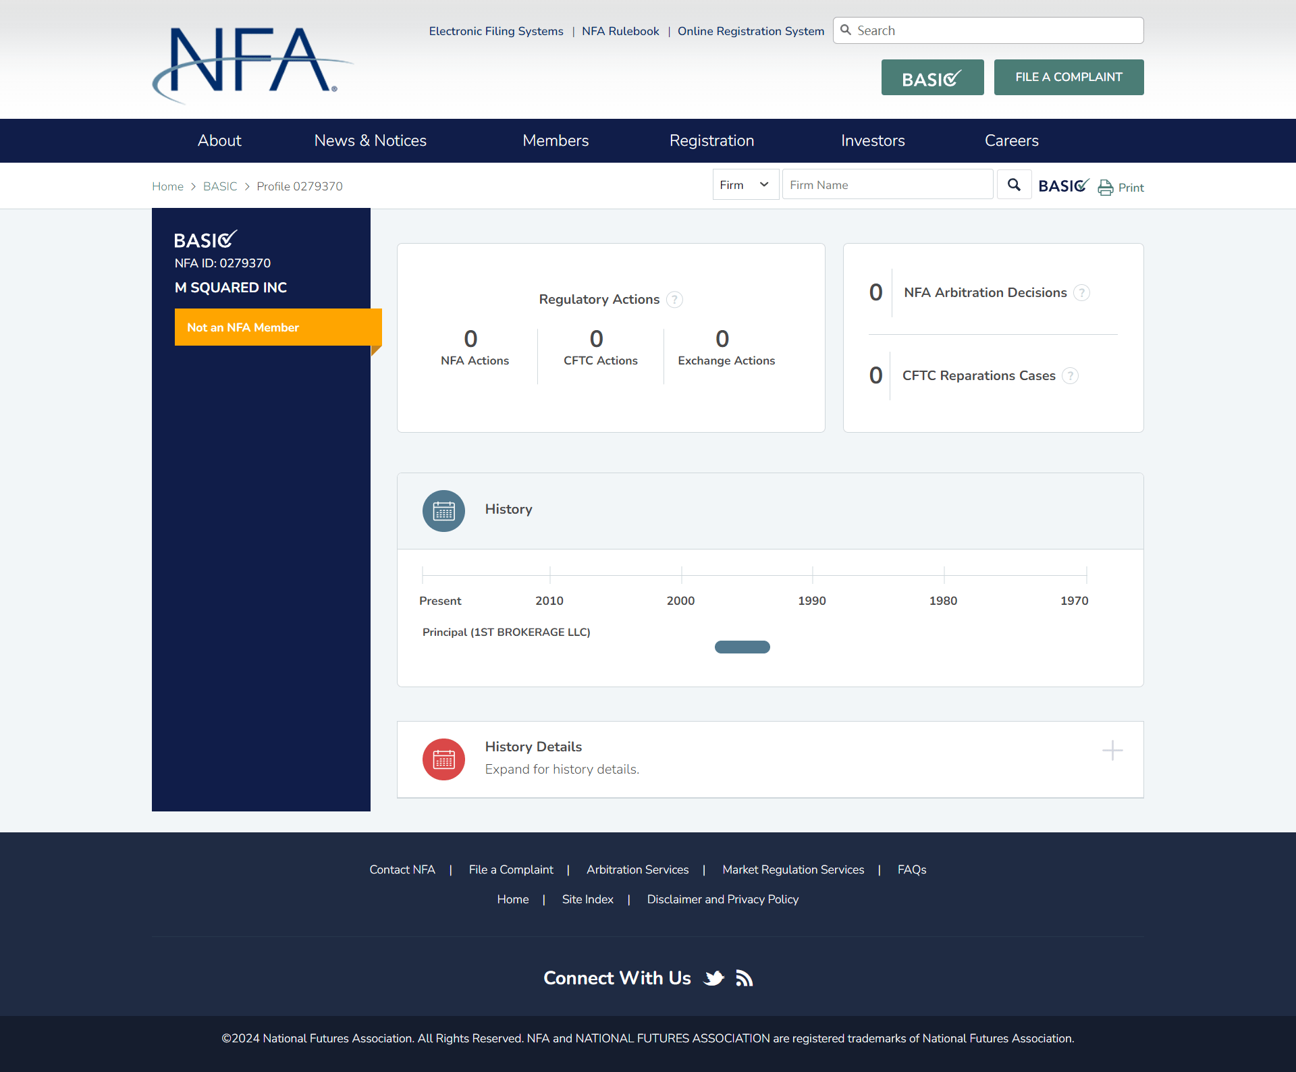The width and height of the screenshot is (1296, 1072).
Task: Open the Registration menu
Action: 711,140
